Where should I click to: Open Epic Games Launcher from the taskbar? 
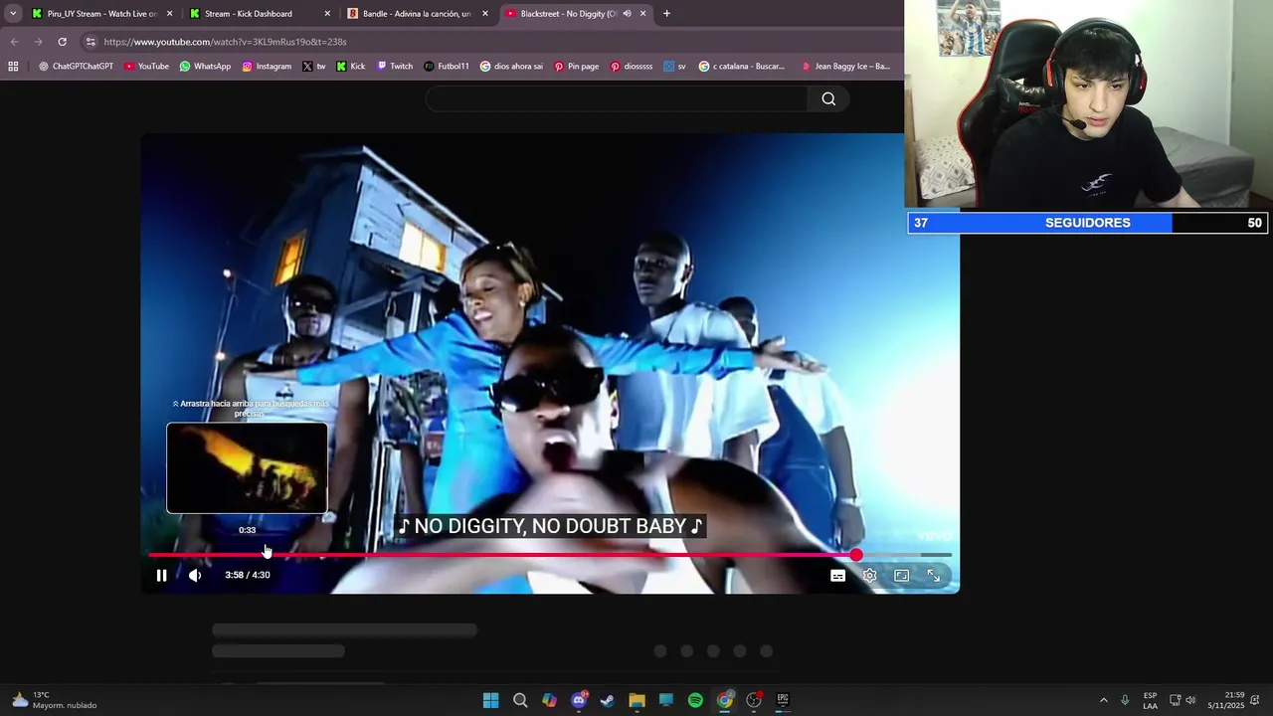point(783,700)
